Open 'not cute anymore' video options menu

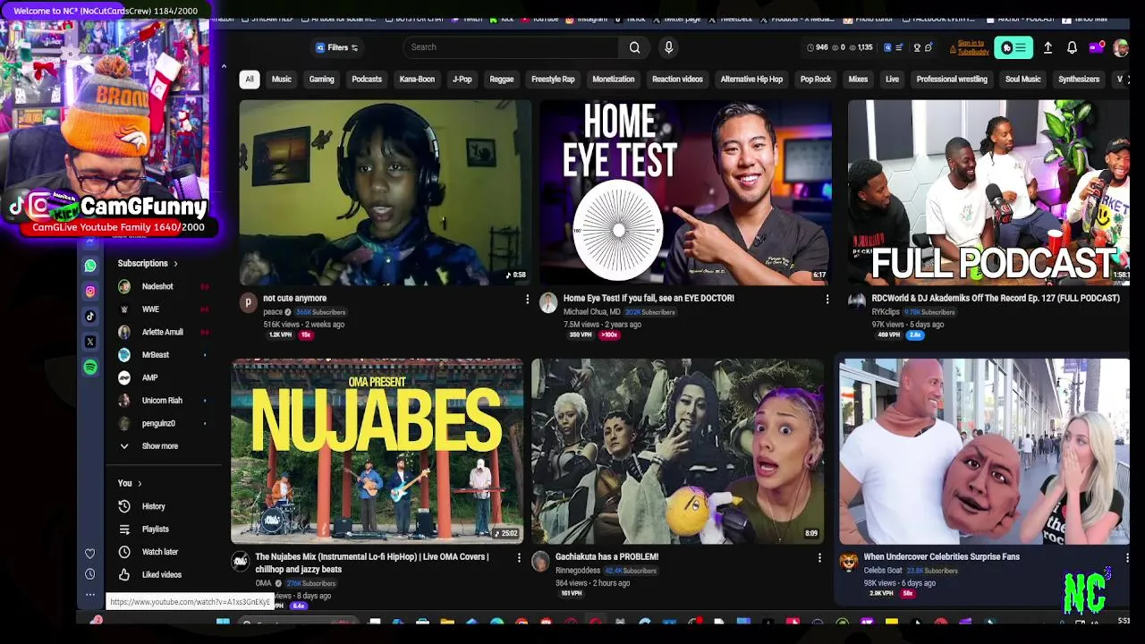click(527, 299)
